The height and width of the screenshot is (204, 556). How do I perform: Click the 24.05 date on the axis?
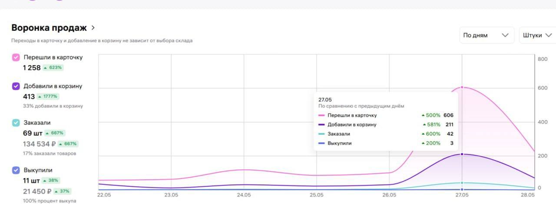244,195
